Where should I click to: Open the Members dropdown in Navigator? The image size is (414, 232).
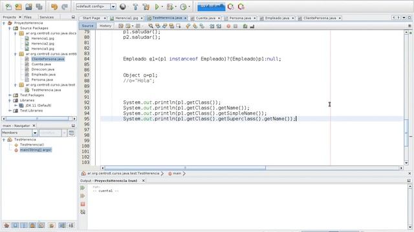[x=34, y=133]
